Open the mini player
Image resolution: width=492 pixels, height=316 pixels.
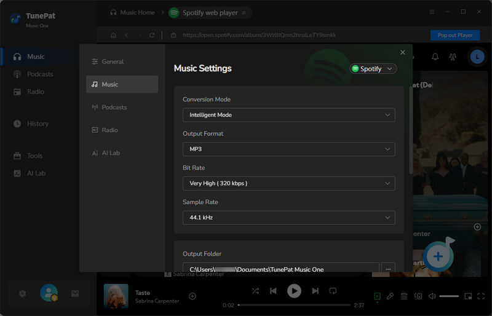click(x=468, y=296)
